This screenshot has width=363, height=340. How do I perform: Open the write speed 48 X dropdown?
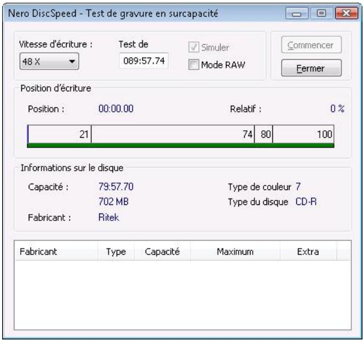click(x=50, y=61)
